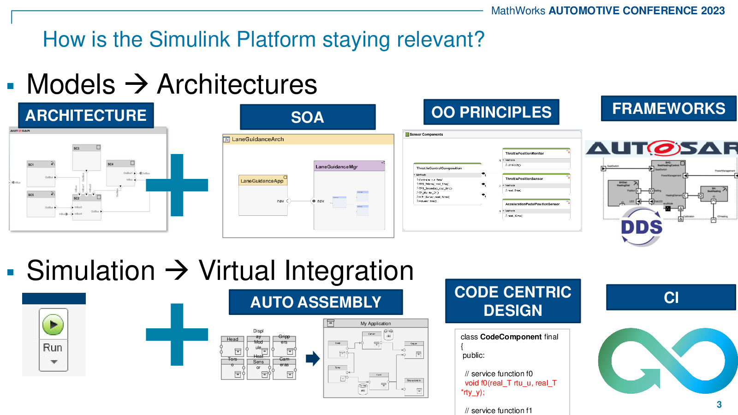Click the nav port on LaneGuidanceMgr
The image size is (738, 415).
pyautogui.click(x=314, y=201)
